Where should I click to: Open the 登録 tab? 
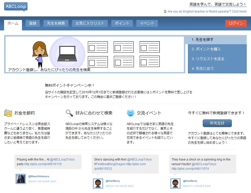coord(33,23)
